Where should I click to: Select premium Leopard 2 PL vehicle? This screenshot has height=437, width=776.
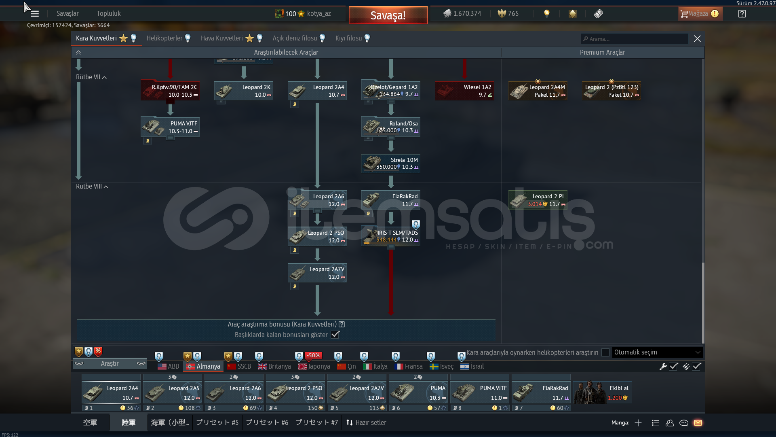(538, 200)
